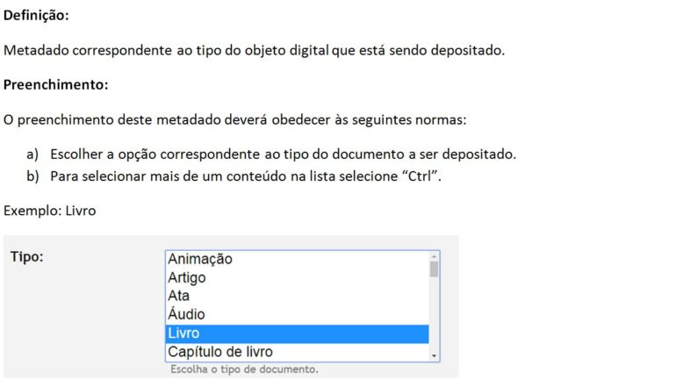Select Animação in the Tipo list
Screen dimensions: 676x387
coord(297,259)
